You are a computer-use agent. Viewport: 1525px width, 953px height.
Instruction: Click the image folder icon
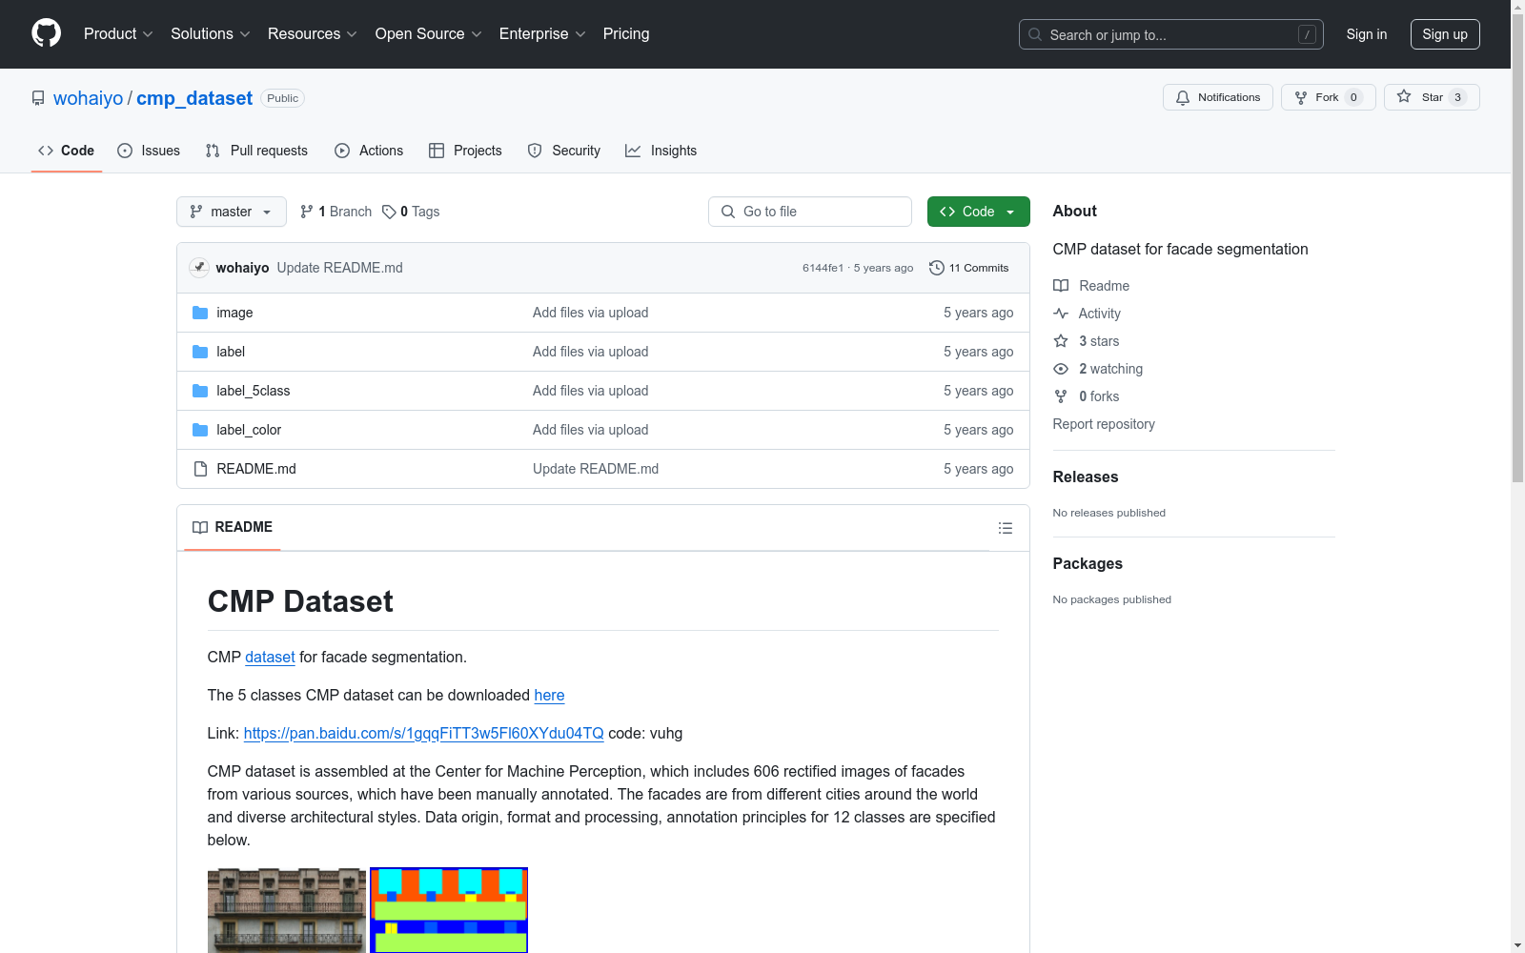pos(200,313)
